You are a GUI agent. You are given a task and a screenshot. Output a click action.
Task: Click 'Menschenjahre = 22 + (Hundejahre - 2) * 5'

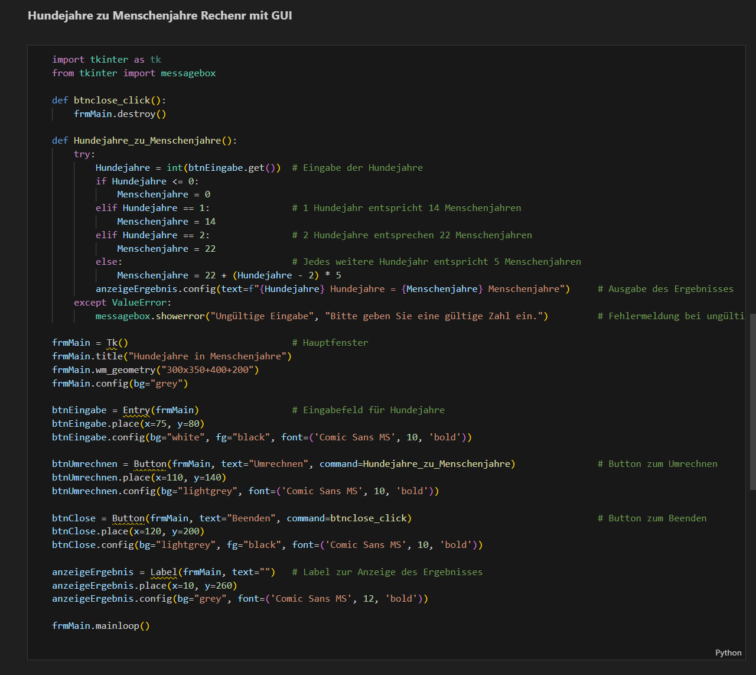pyautogui.click(x=229, y=275)
